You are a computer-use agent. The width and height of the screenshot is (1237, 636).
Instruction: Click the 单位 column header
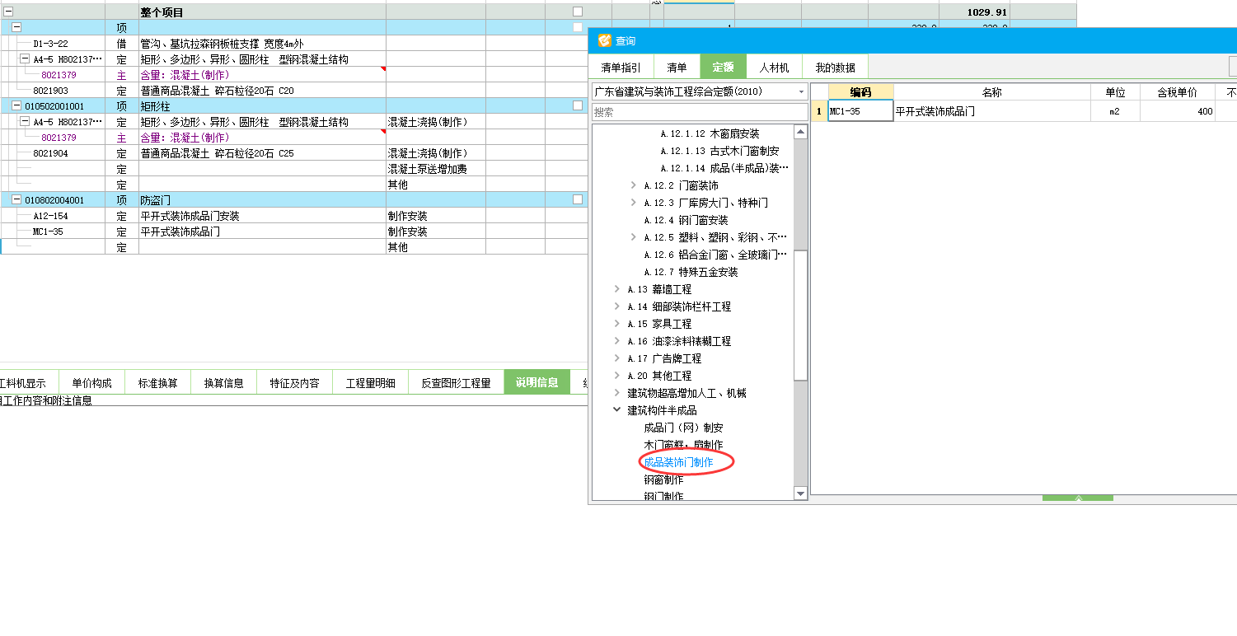[x=1116, y=92]
